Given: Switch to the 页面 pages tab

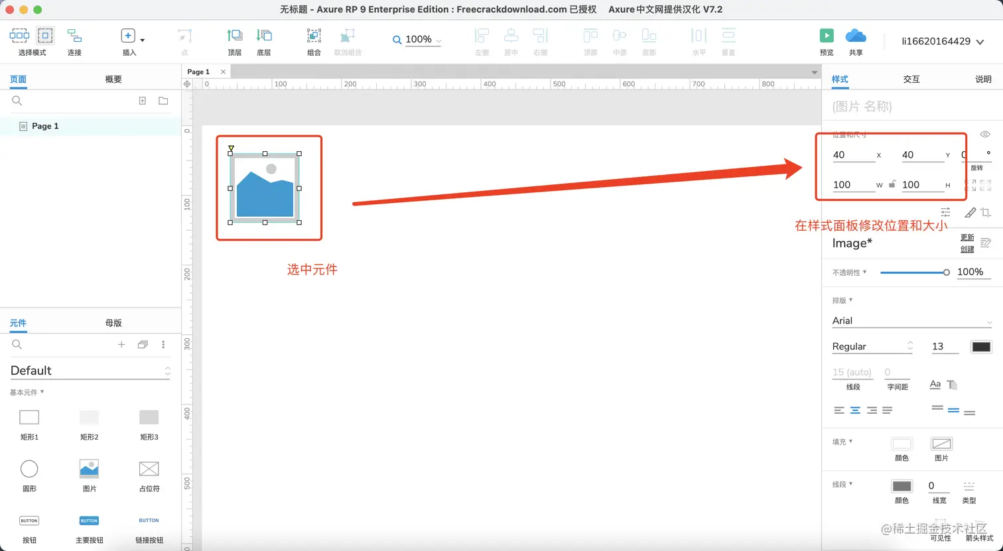Looking at the screenshot, I should click(18, 80).
